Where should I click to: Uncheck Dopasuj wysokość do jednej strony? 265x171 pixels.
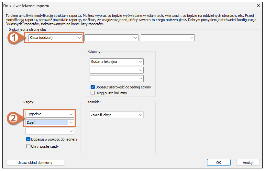click(x=28, y=139)
